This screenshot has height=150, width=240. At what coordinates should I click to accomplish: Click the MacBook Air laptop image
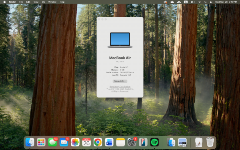point(120,40)
